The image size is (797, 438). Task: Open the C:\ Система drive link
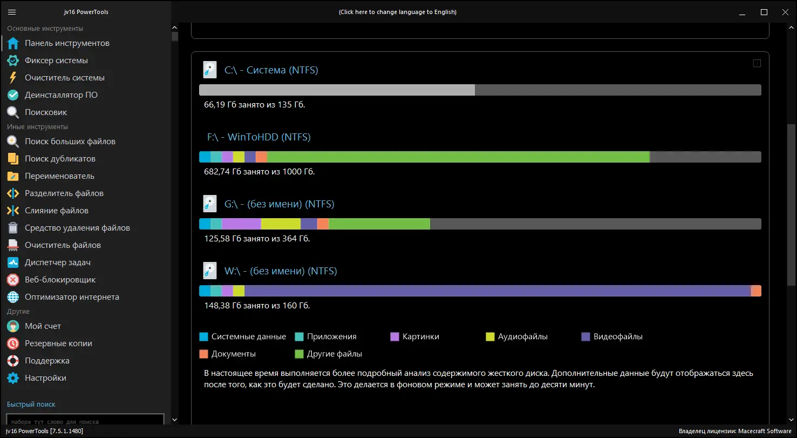coord(271,70)
